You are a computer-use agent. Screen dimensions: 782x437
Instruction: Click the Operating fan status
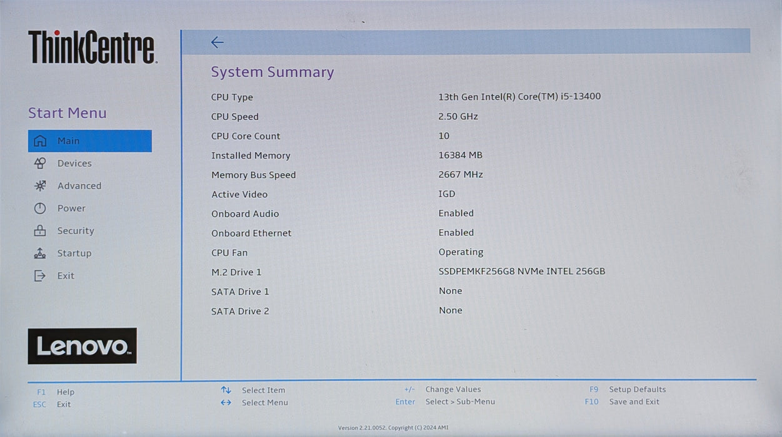[x=461, y=252]
